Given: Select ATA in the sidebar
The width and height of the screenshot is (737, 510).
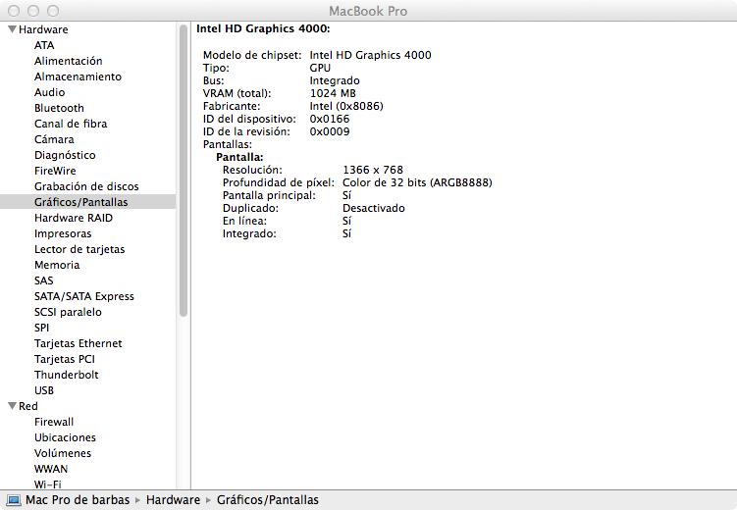Looking at the screenshot, I should pos(44,45).
